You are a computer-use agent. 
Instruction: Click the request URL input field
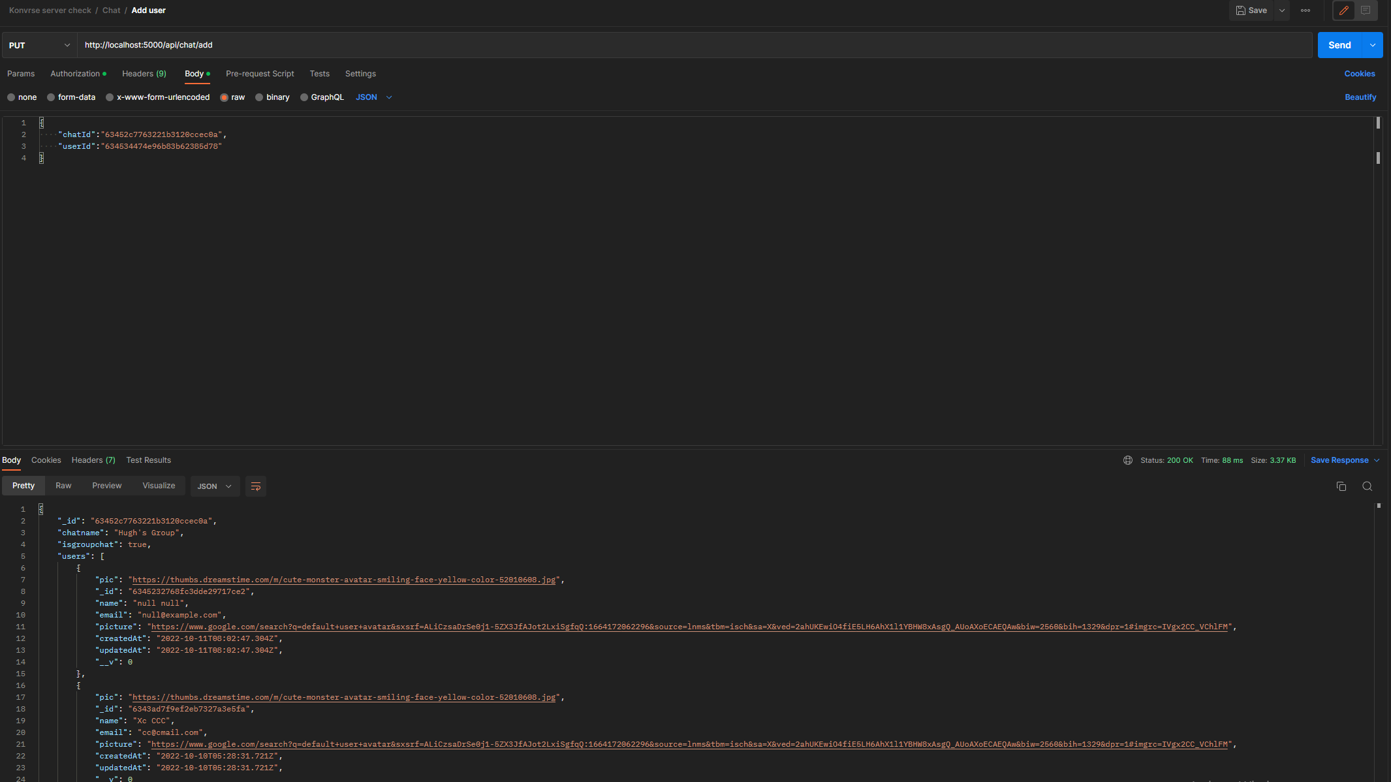click(695, 45)
